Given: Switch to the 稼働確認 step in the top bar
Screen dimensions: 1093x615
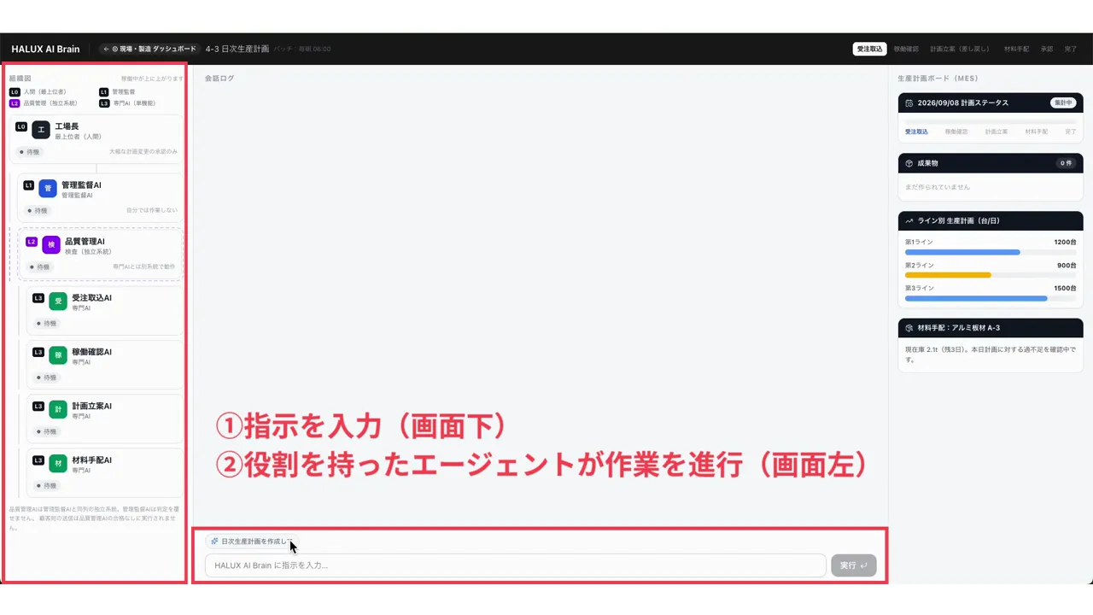Looking at the screenshot, I should coord(906,50).
